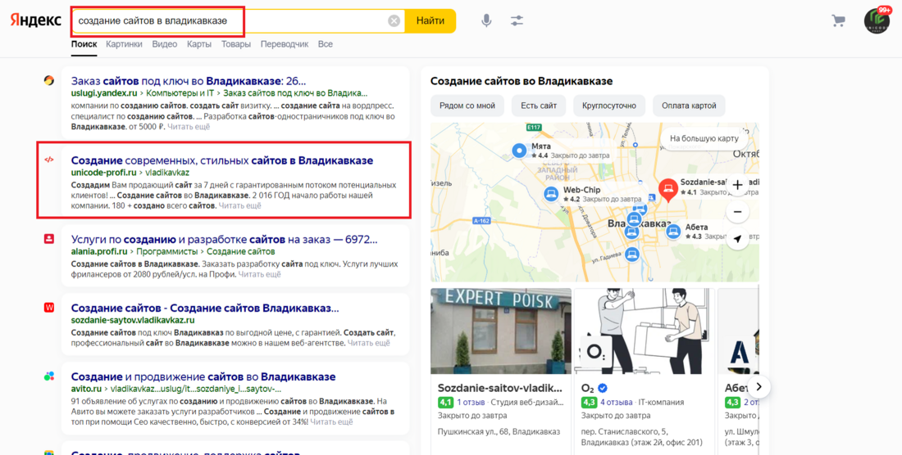Open 1 отзыв review link
Image resolution: width=902 pixels, height=455 pixels.
point(471,402)
